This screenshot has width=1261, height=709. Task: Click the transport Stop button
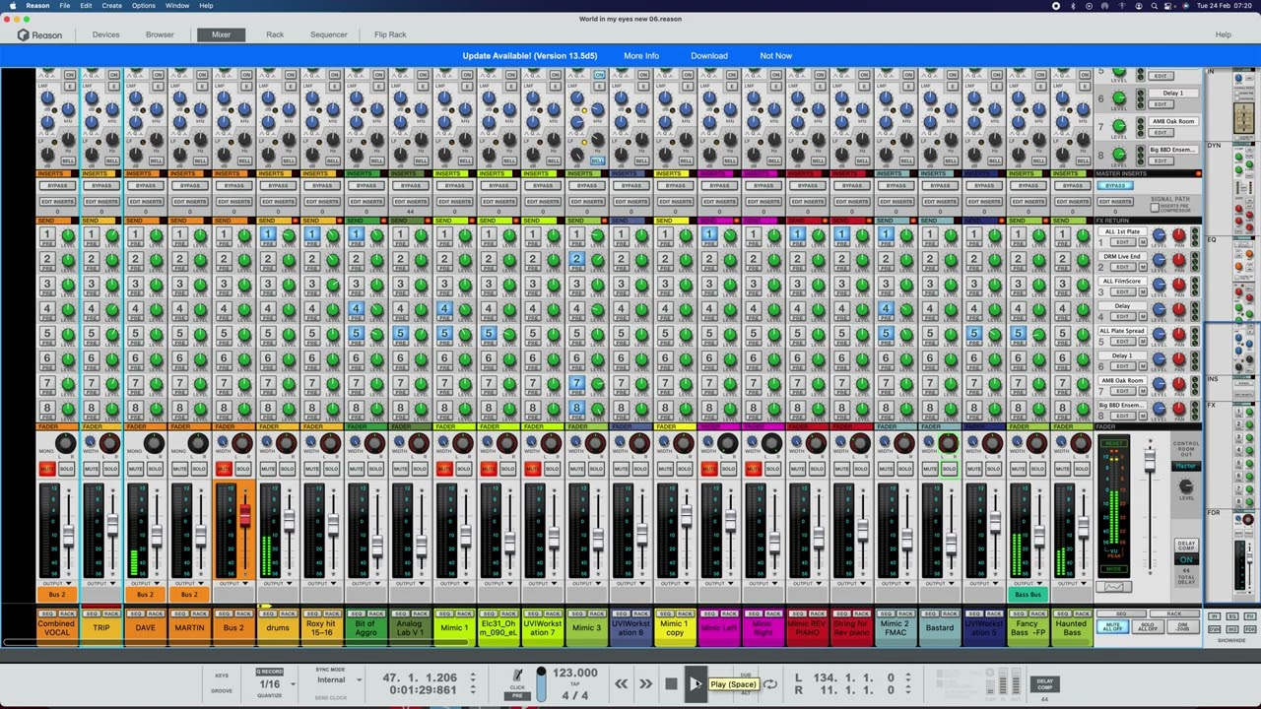pyautogui.click(x=671, y=683)
